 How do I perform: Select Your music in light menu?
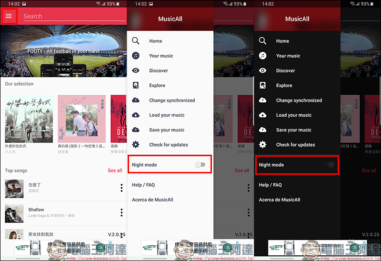click(x=161, y=56)
